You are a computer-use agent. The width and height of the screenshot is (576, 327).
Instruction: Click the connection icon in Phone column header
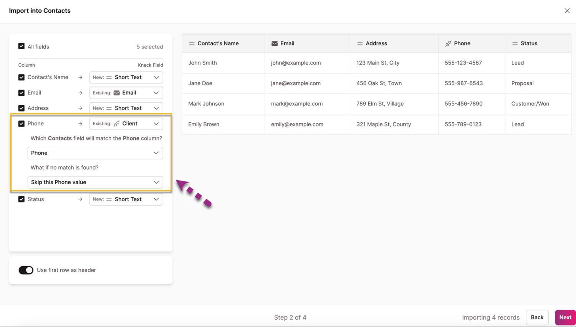click(x=448, y=43)
